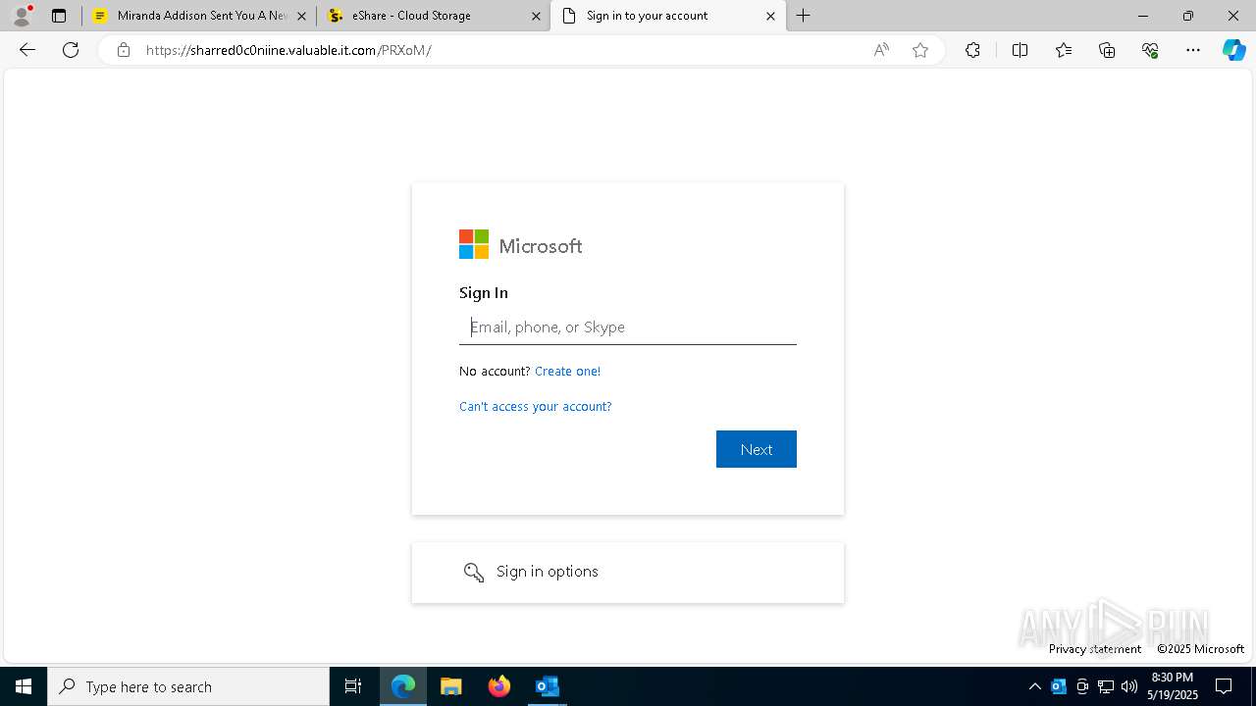Open the Favorites list
Viewport: 1256px width, 706px height.
pos(1064,50)
